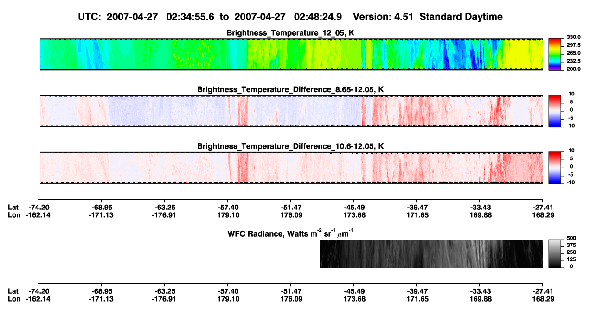Click "Standard Daytime" in the header

pyautogui.click(x=461, y=17)
